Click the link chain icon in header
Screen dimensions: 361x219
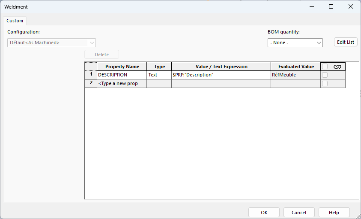(337, 67)
